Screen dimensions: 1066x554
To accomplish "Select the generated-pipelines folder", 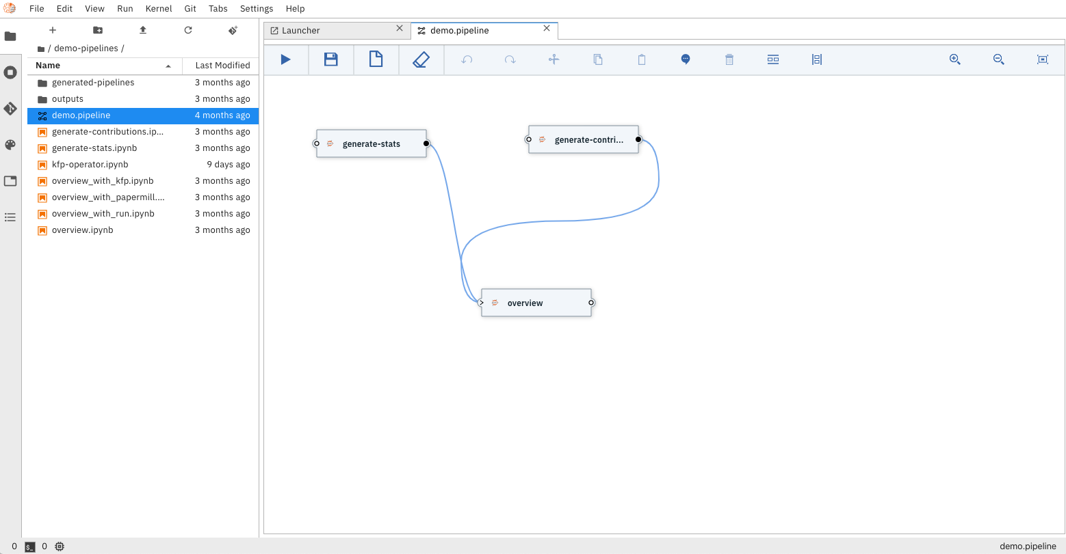I will pyautogui.click(x=143, y=83).
